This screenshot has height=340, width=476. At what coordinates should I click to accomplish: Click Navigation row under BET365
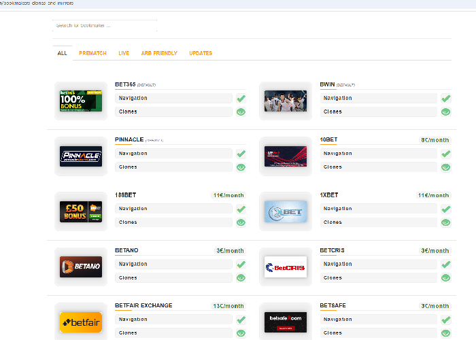coord(173,99)
